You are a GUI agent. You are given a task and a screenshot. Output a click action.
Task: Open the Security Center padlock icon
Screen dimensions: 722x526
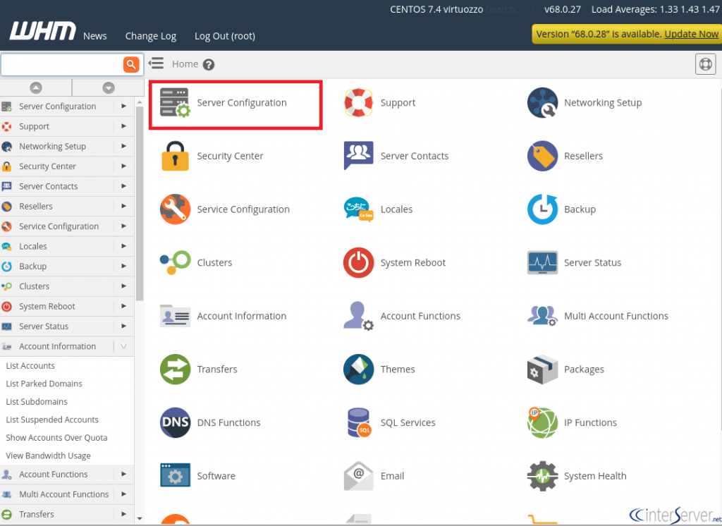175,156
